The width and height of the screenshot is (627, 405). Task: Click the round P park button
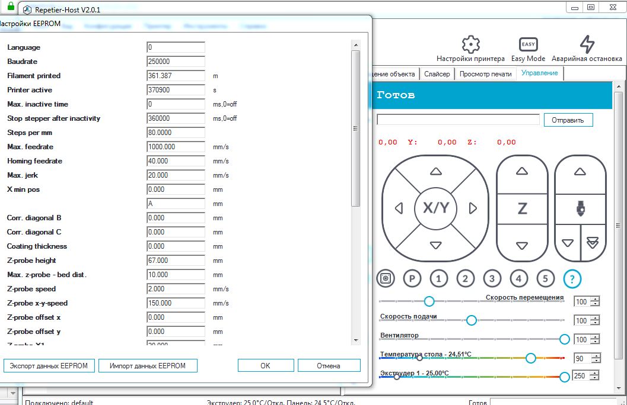coord(412,278)
